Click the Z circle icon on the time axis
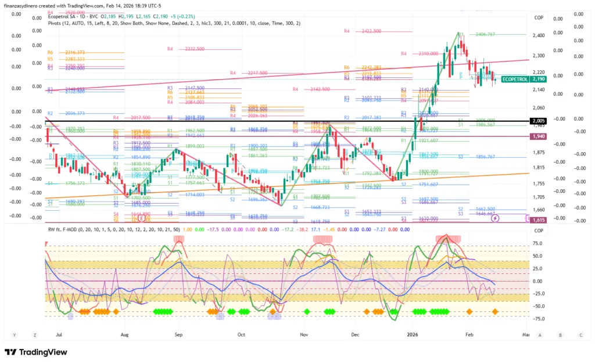595x364 pixels. pyautogui.click(x=35, y=335)
